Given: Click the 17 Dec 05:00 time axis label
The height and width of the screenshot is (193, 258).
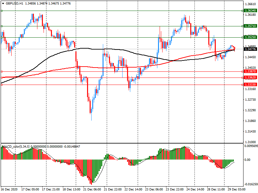Looking at the screenshot, I should point(30,189).
